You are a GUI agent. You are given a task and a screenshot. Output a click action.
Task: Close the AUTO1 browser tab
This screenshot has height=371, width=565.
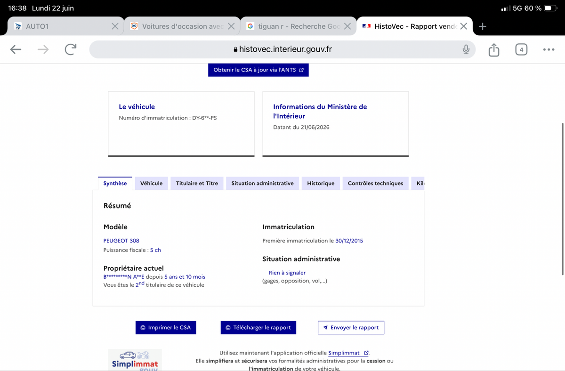tap(115, 26)
